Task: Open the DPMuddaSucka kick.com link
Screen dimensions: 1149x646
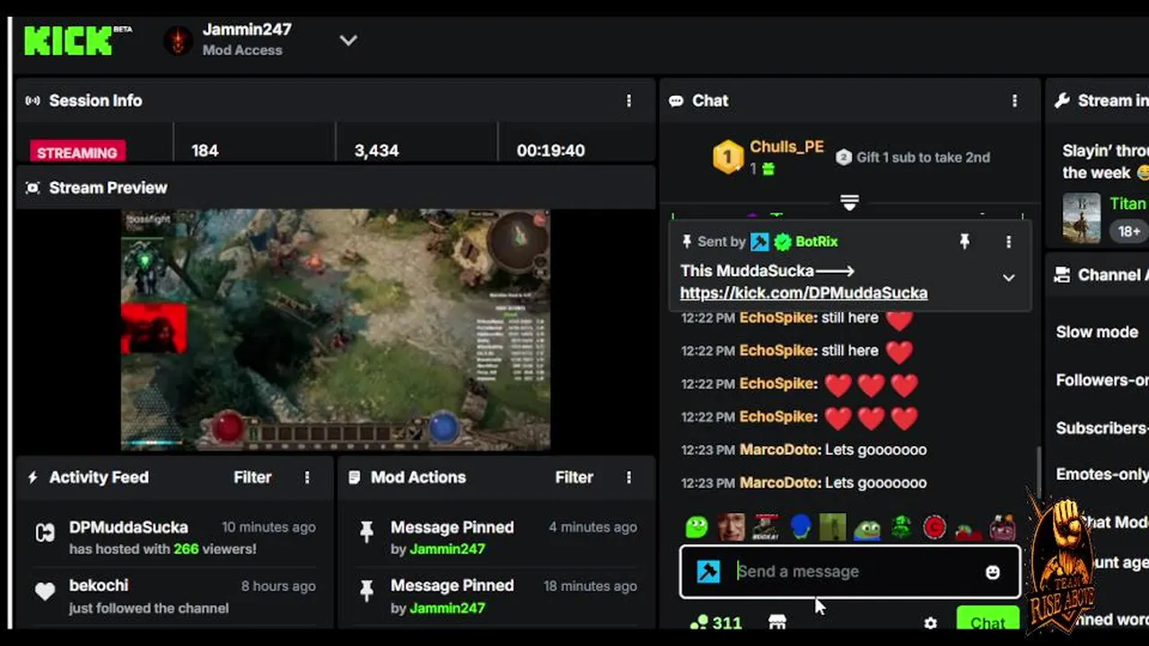Action: click(x=803, y=292)
